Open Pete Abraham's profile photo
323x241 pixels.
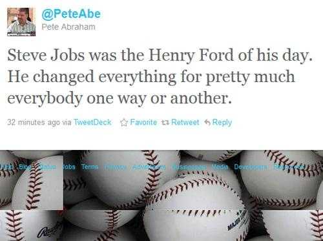coord(21,22)
